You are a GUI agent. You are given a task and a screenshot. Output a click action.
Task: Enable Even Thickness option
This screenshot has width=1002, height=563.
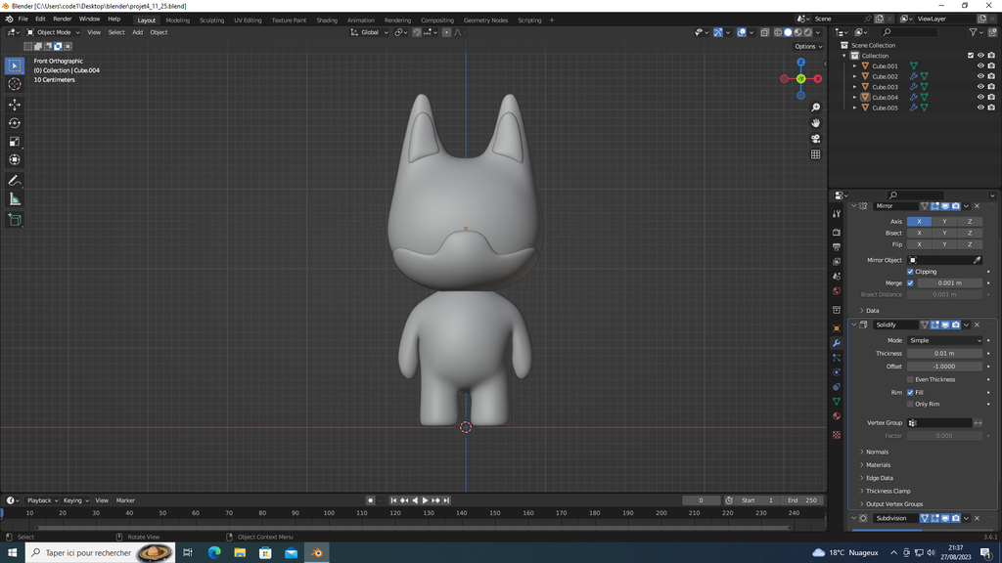tap(911, 379)
